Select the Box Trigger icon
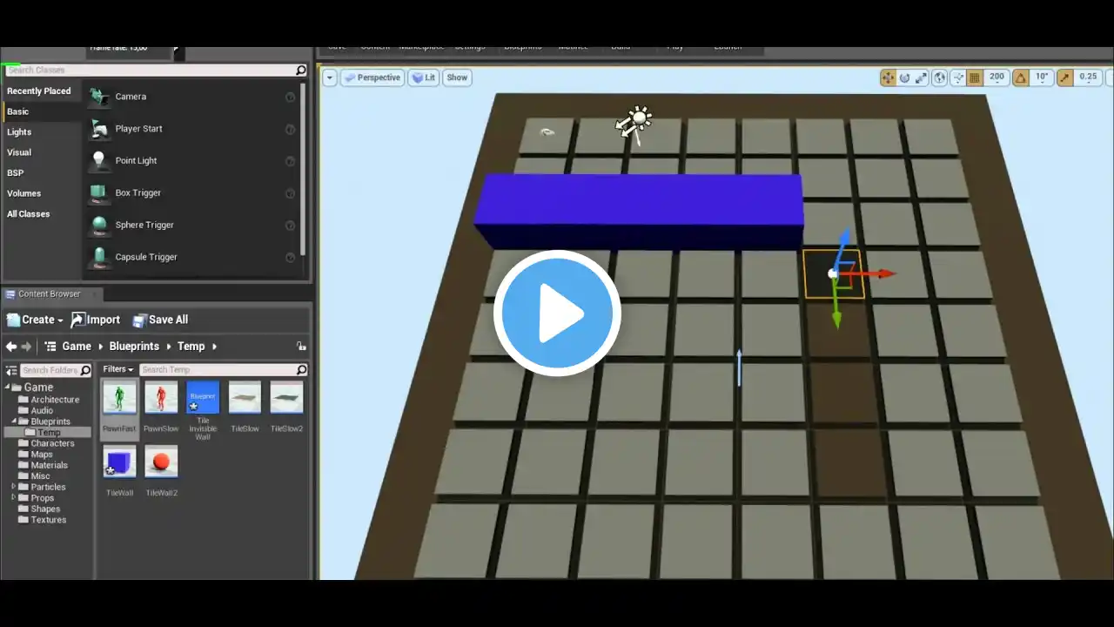The image size is (1114, 627). pos(99,193)
